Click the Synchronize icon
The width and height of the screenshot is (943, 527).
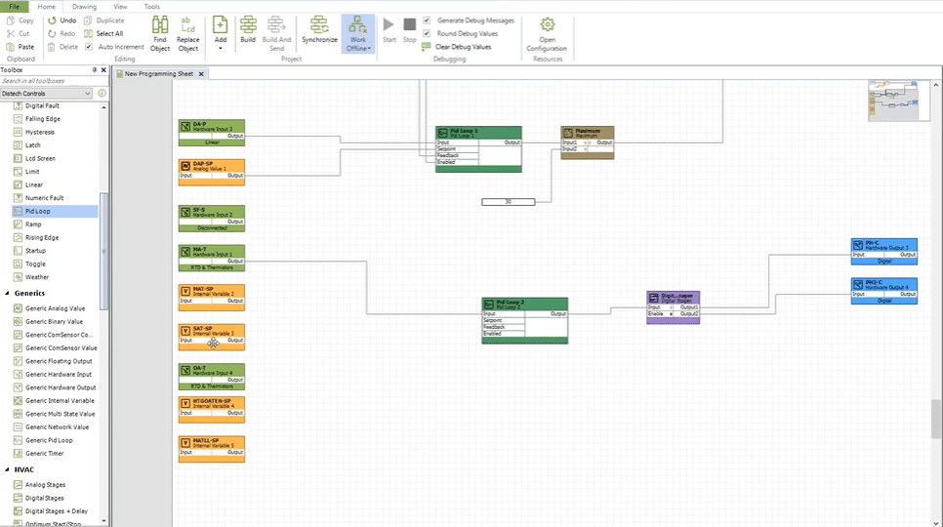(x=319, y=24)
